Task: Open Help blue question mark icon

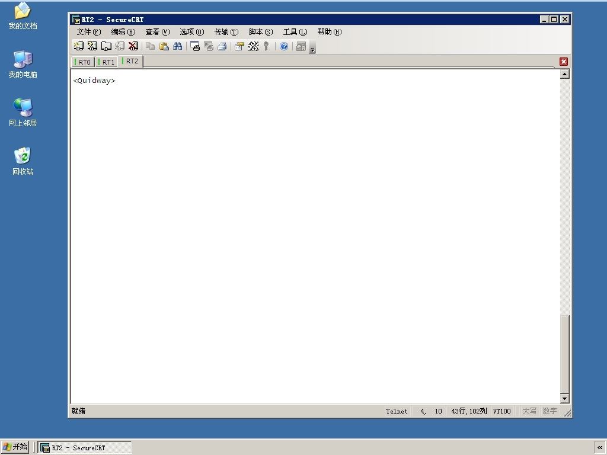Action: 284,46
